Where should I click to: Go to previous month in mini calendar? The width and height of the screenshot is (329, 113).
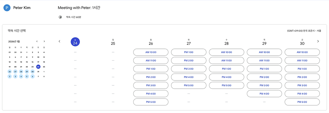click(37, 41)
